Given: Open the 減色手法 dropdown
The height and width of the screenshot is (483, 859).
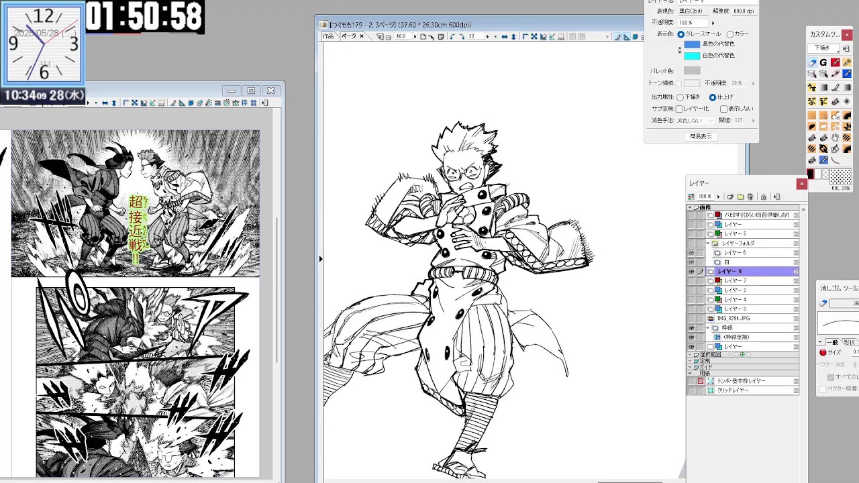Looking at the screenshot, I should (x=696, y=121).
